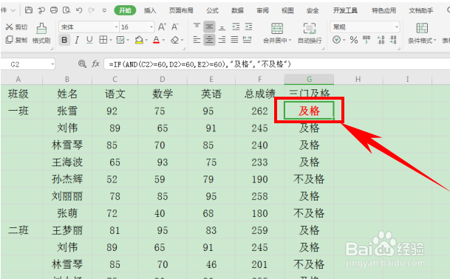Toggle Underline formatting

(89, 40)
